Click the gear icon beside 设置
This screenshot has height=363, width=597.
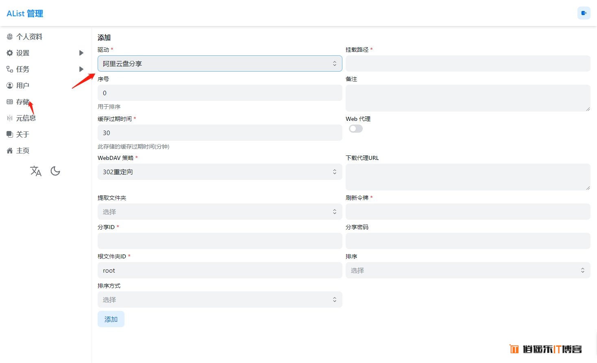(10, 53)
